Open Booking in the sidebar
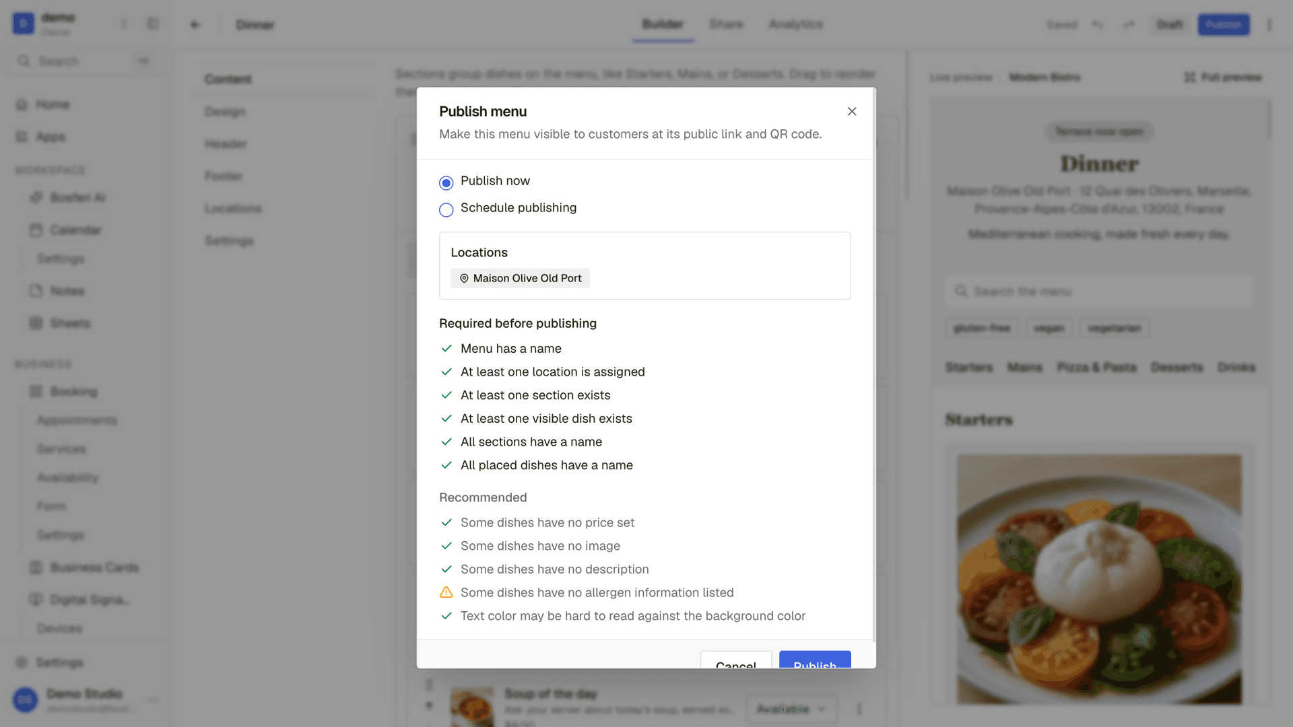 click(73, 392)
